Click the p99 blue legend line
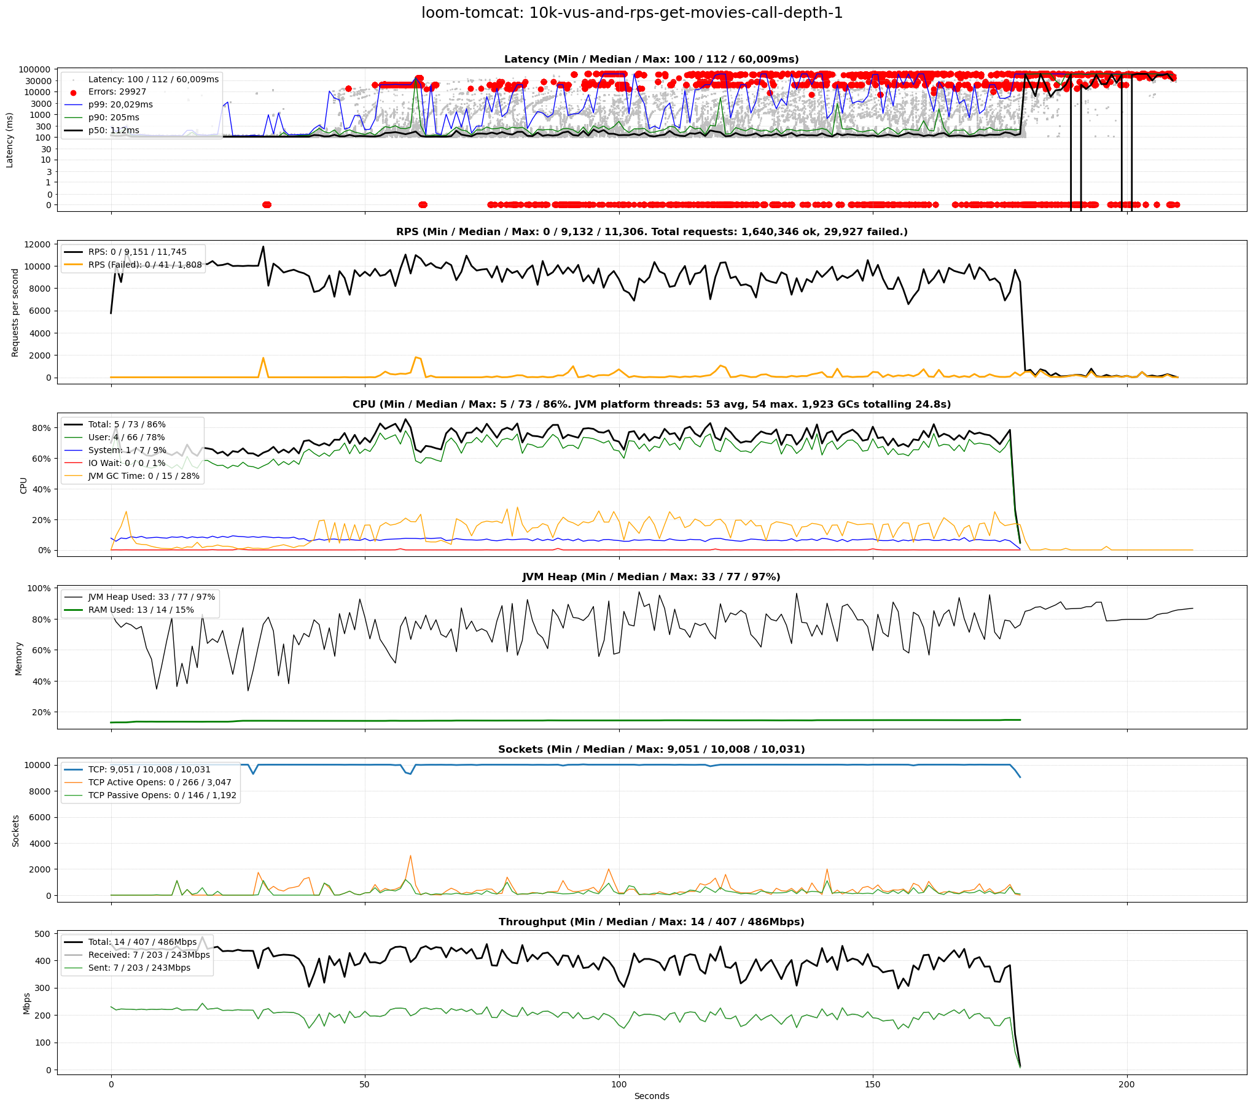The width and height of the screenshot is (1253, 1107). [x=74, y=105]
